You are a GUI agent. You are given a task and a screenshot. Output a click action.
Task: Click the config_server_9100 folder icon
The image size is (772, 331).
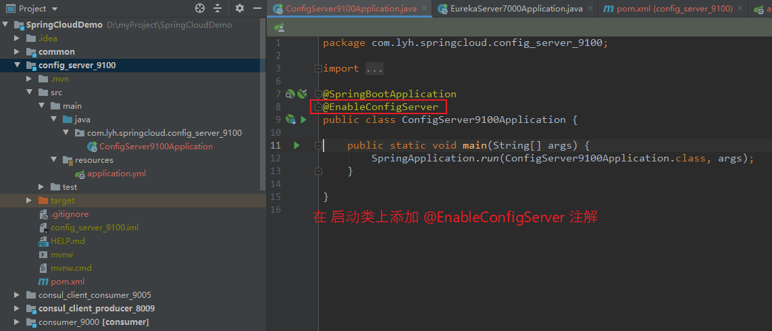pyautogui.click(x=31, y=65)
